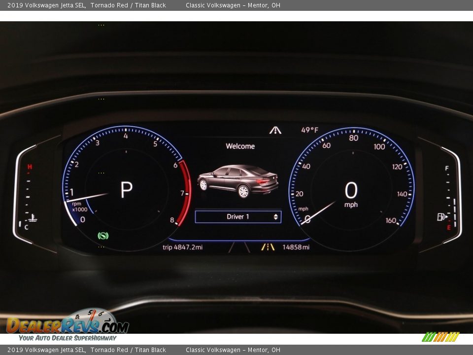
Task: Click the up-down arrows in the Driver 1 box
Action: click(275, 217)
